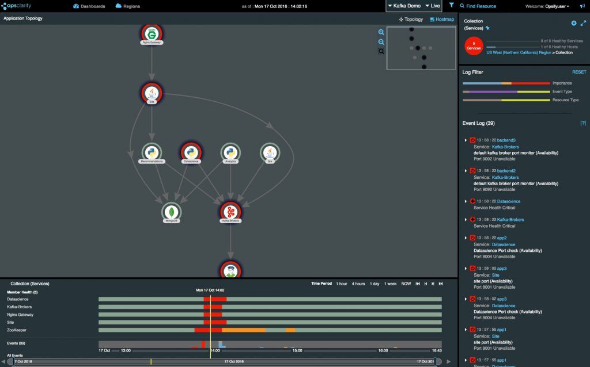Select the Nginx Gateway node
This screenshot has width=590, height=367.
(x=152, y=34)
